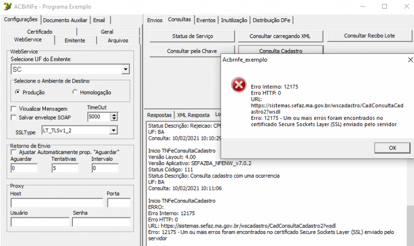The width and height of the screenshot is (414, 246).
Task: Click the sefaz.ma.gov.br URL in log
Action: 248,226
